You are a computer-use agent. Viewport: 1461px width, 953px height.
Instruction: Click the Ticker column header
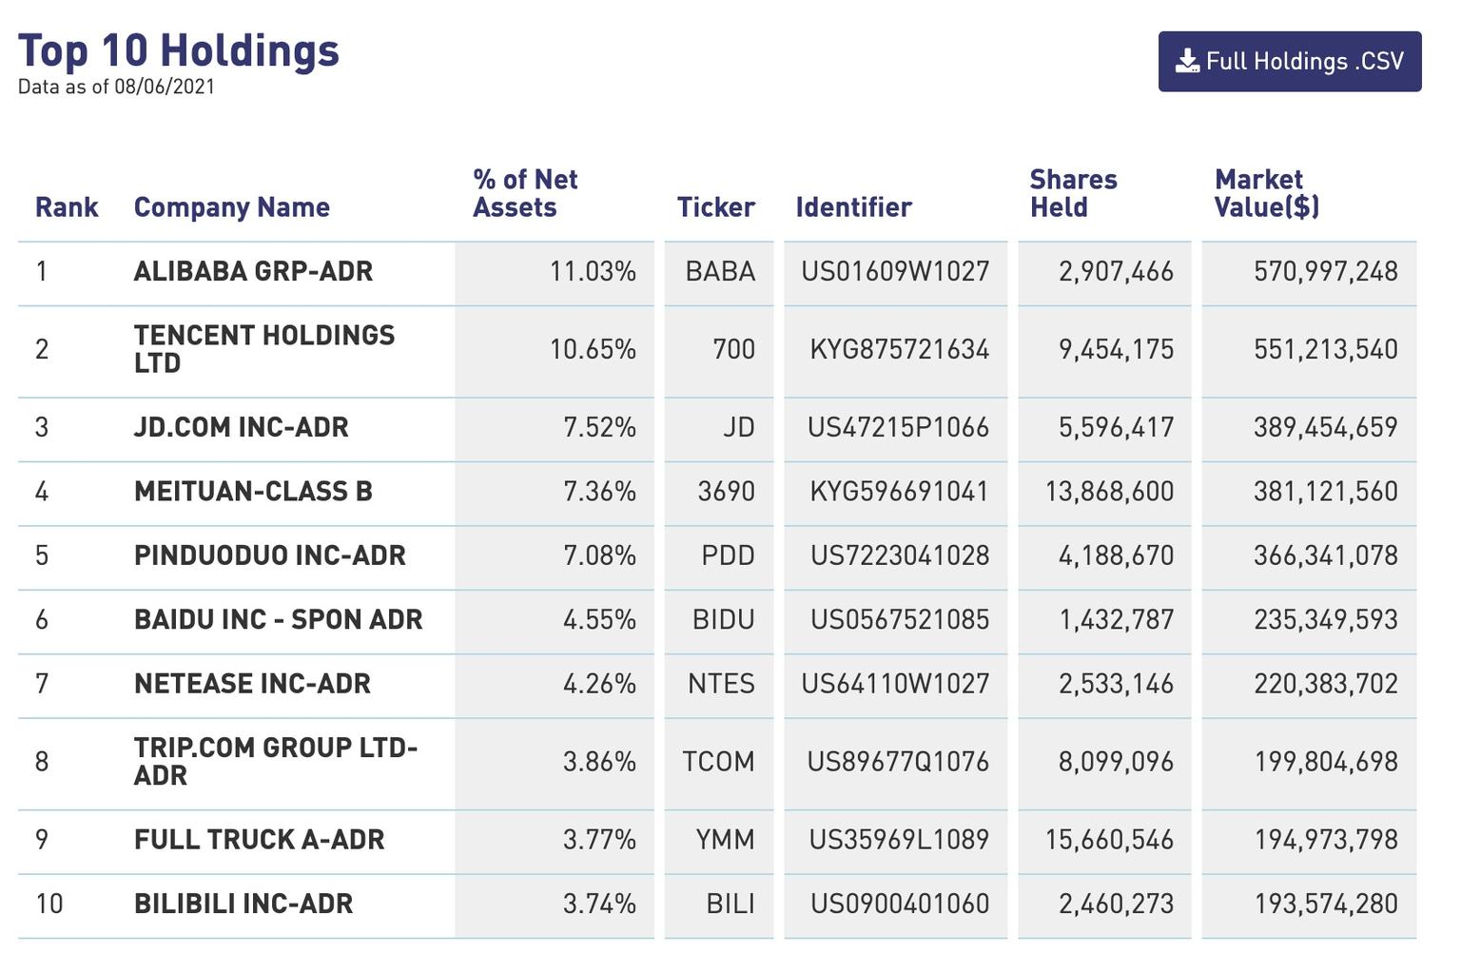[715, 207]
